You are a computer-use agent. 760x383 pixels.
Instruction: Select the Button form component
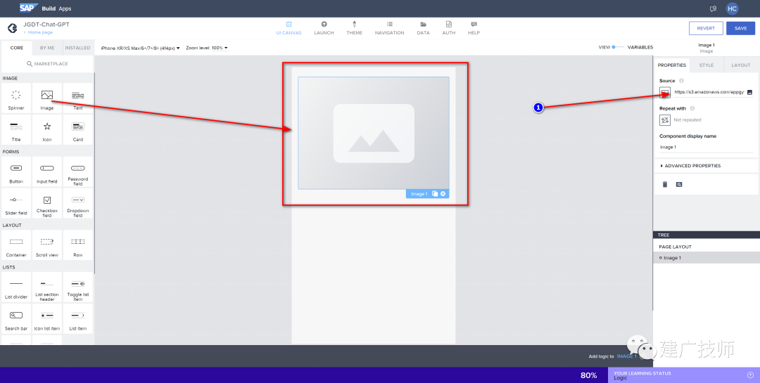tap(16, 172)
